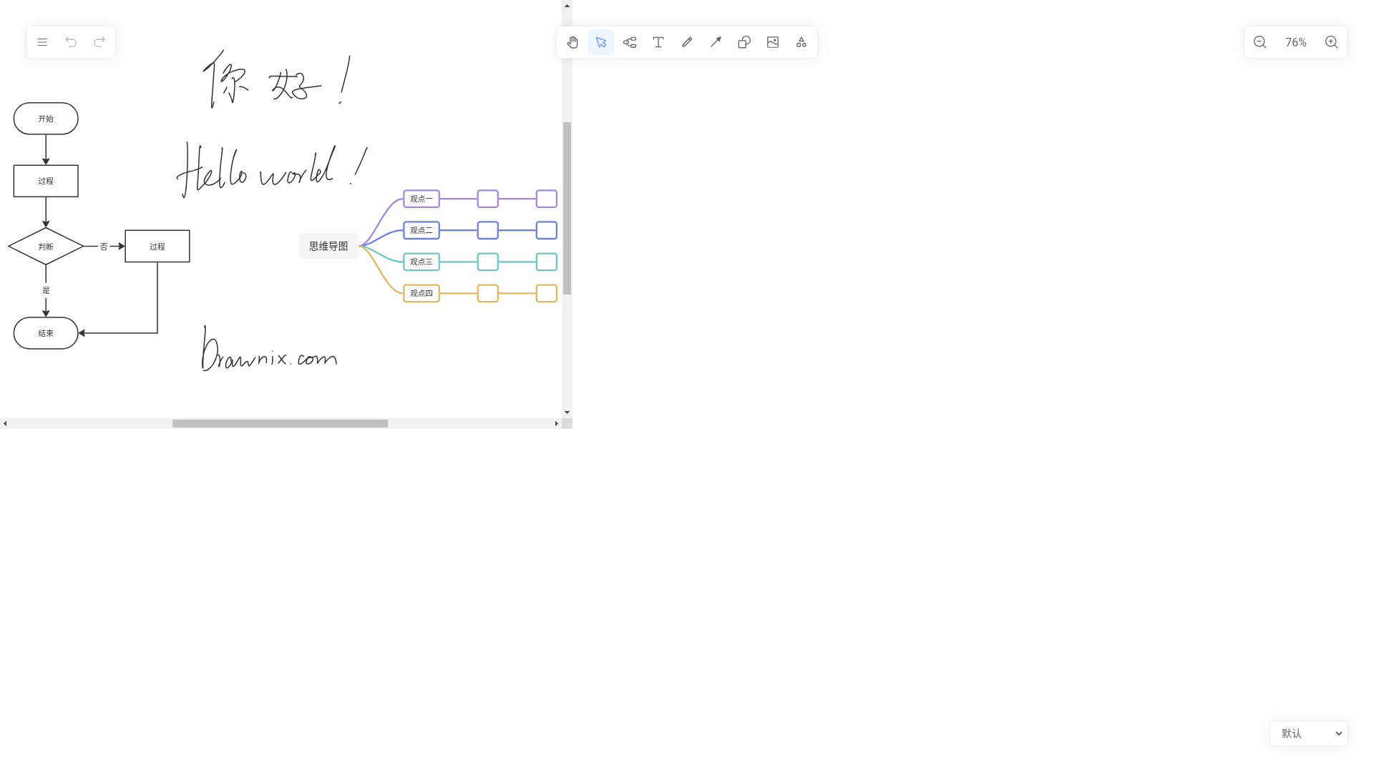Select the 思维导图 root node
Screen dimensions: 1374x772
pos(328,246)
